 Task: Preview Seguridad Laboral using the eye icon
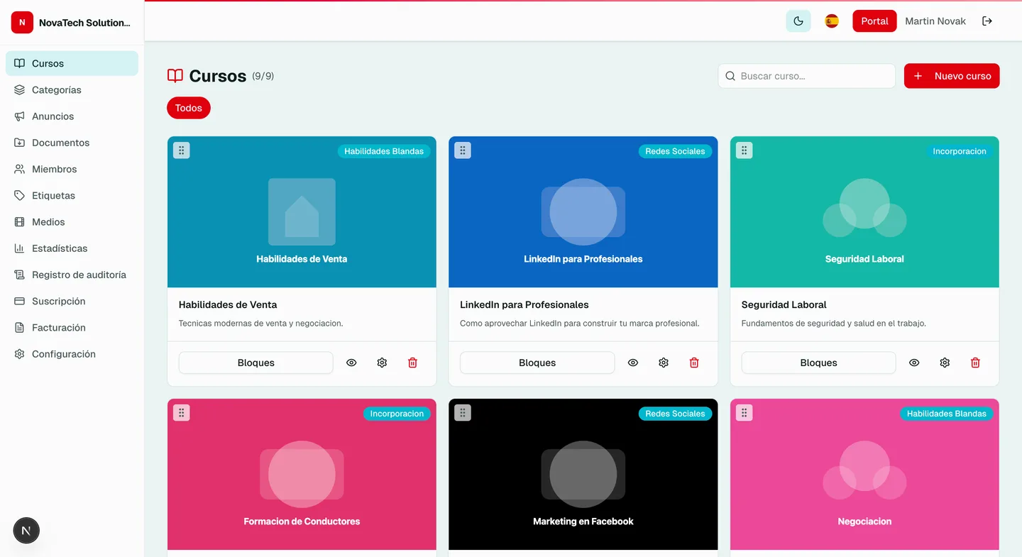tap(914, 362)
